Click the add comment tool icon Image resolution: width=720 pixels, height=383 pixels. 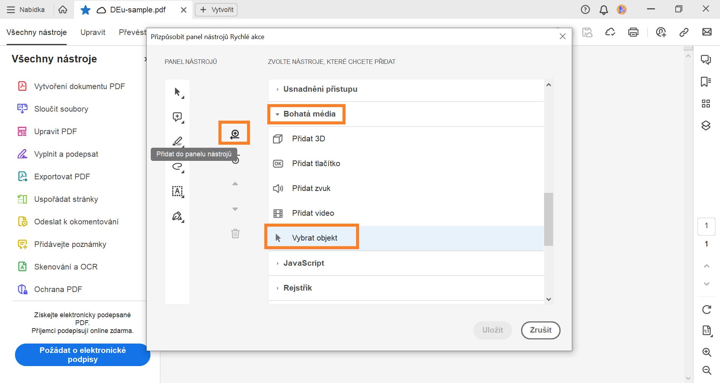pos(177,117)
